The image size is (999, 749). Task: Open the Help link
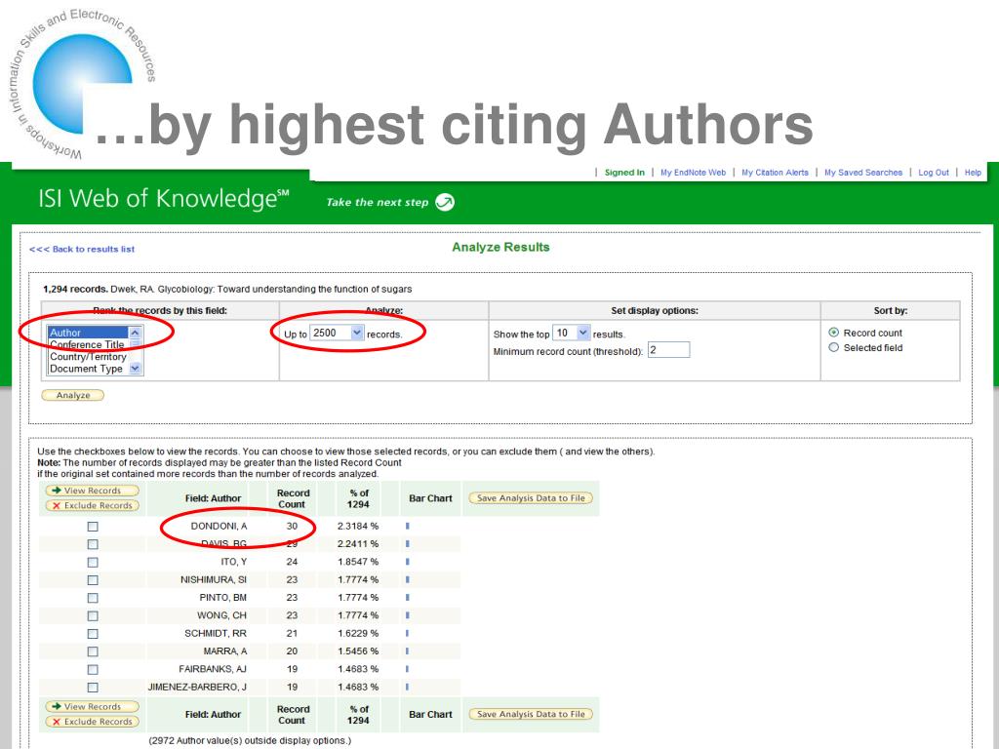click(973, 173)
